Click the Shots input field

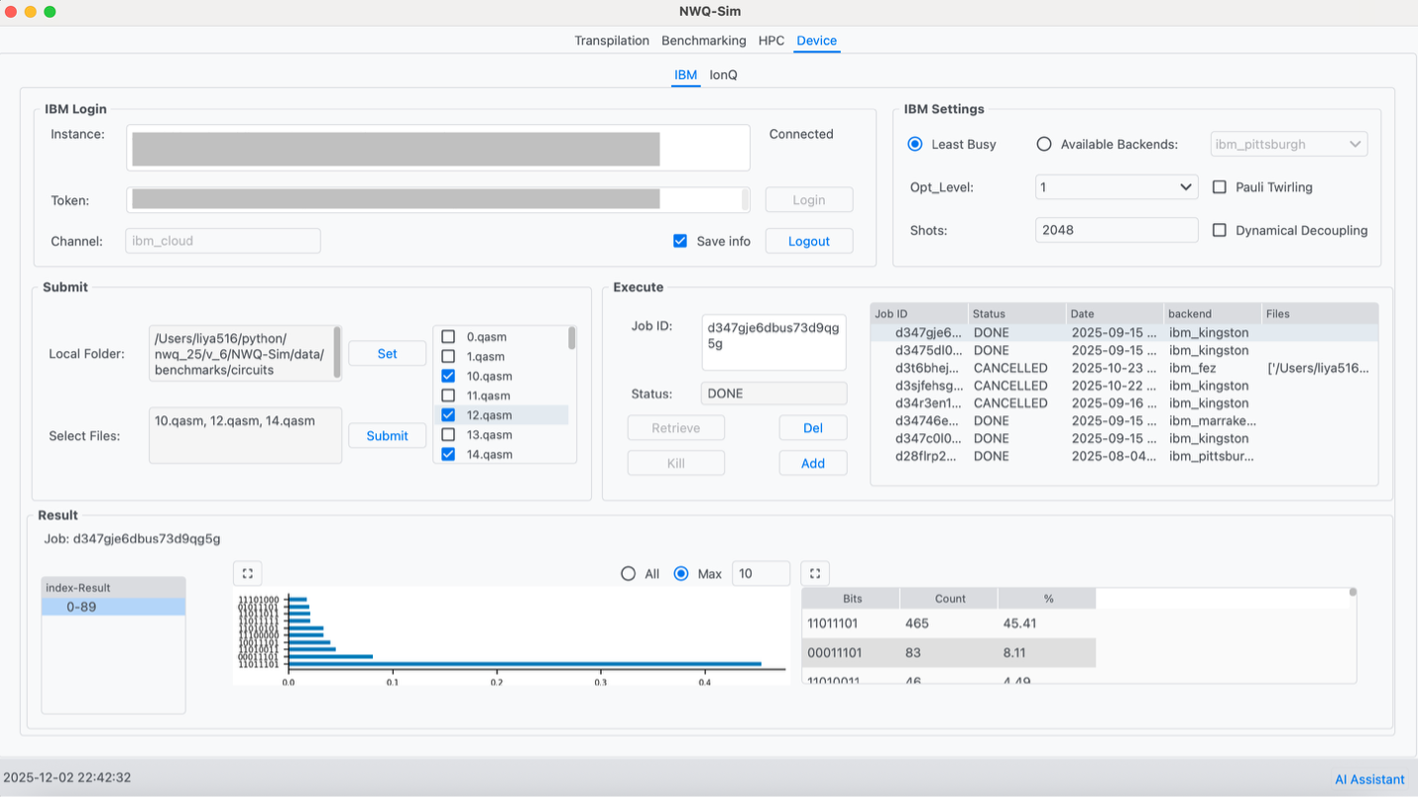pos(1116,230)
